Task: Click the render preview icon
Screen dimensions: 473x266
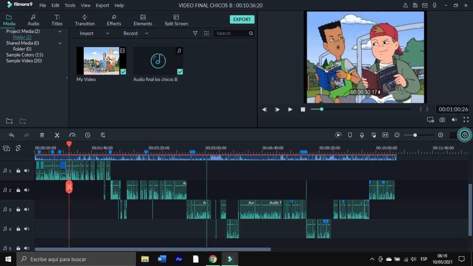Action: pyautogui.click(x=338, y=135)
